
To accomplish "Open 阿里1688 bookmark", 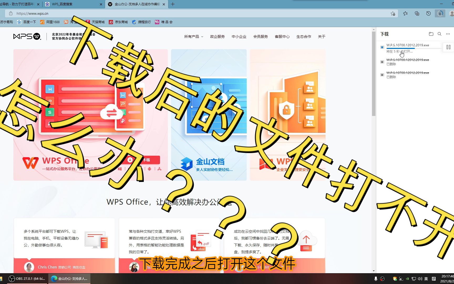I will pyautogui.click(x=50, y=22).
